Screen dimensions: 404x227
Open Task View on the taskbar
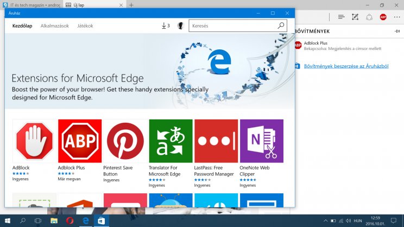point(38,221)
